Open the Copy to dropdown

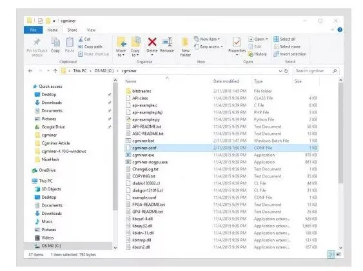point(135,46)
